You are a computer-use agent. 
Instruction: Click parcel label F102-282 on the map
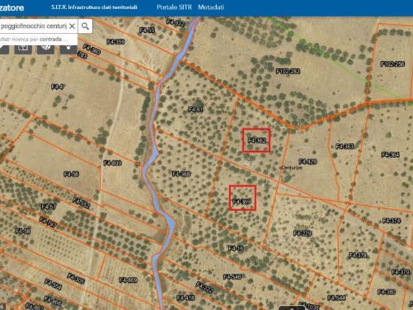pyautogui.click(x=288, y=71)
